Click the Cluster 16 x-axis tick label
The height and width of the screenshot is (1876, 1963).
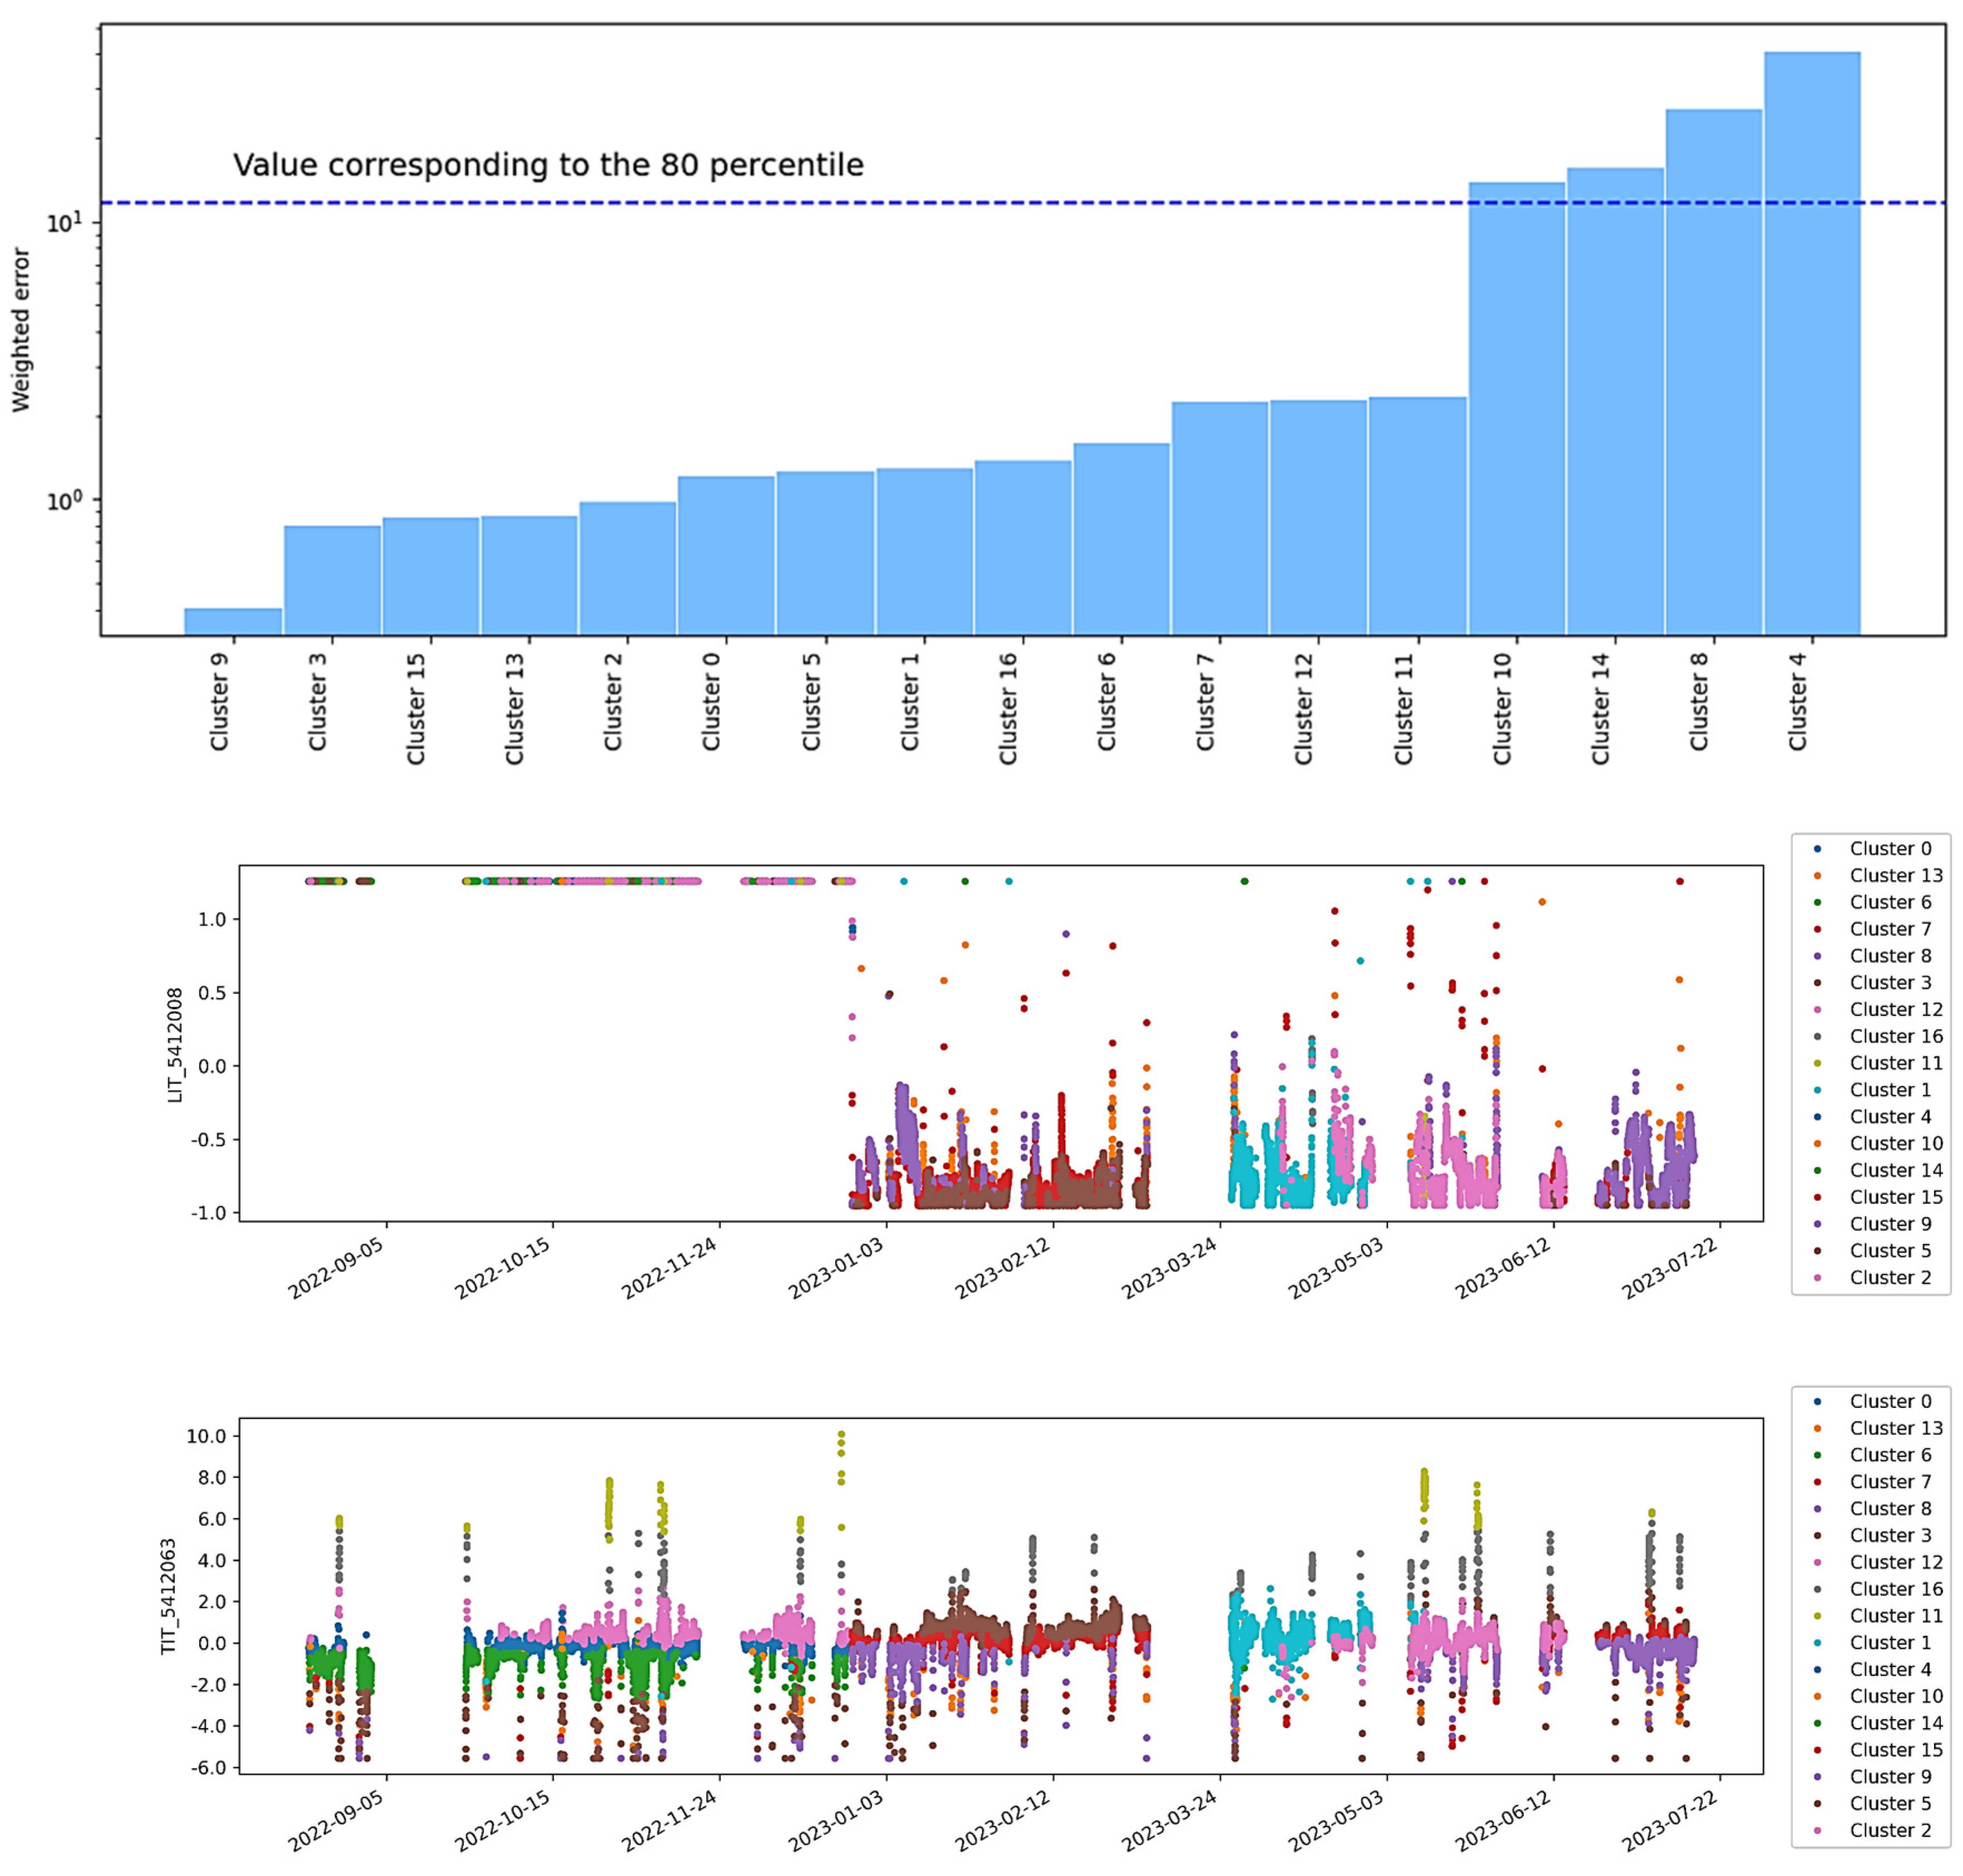[x=1008, y=707]
